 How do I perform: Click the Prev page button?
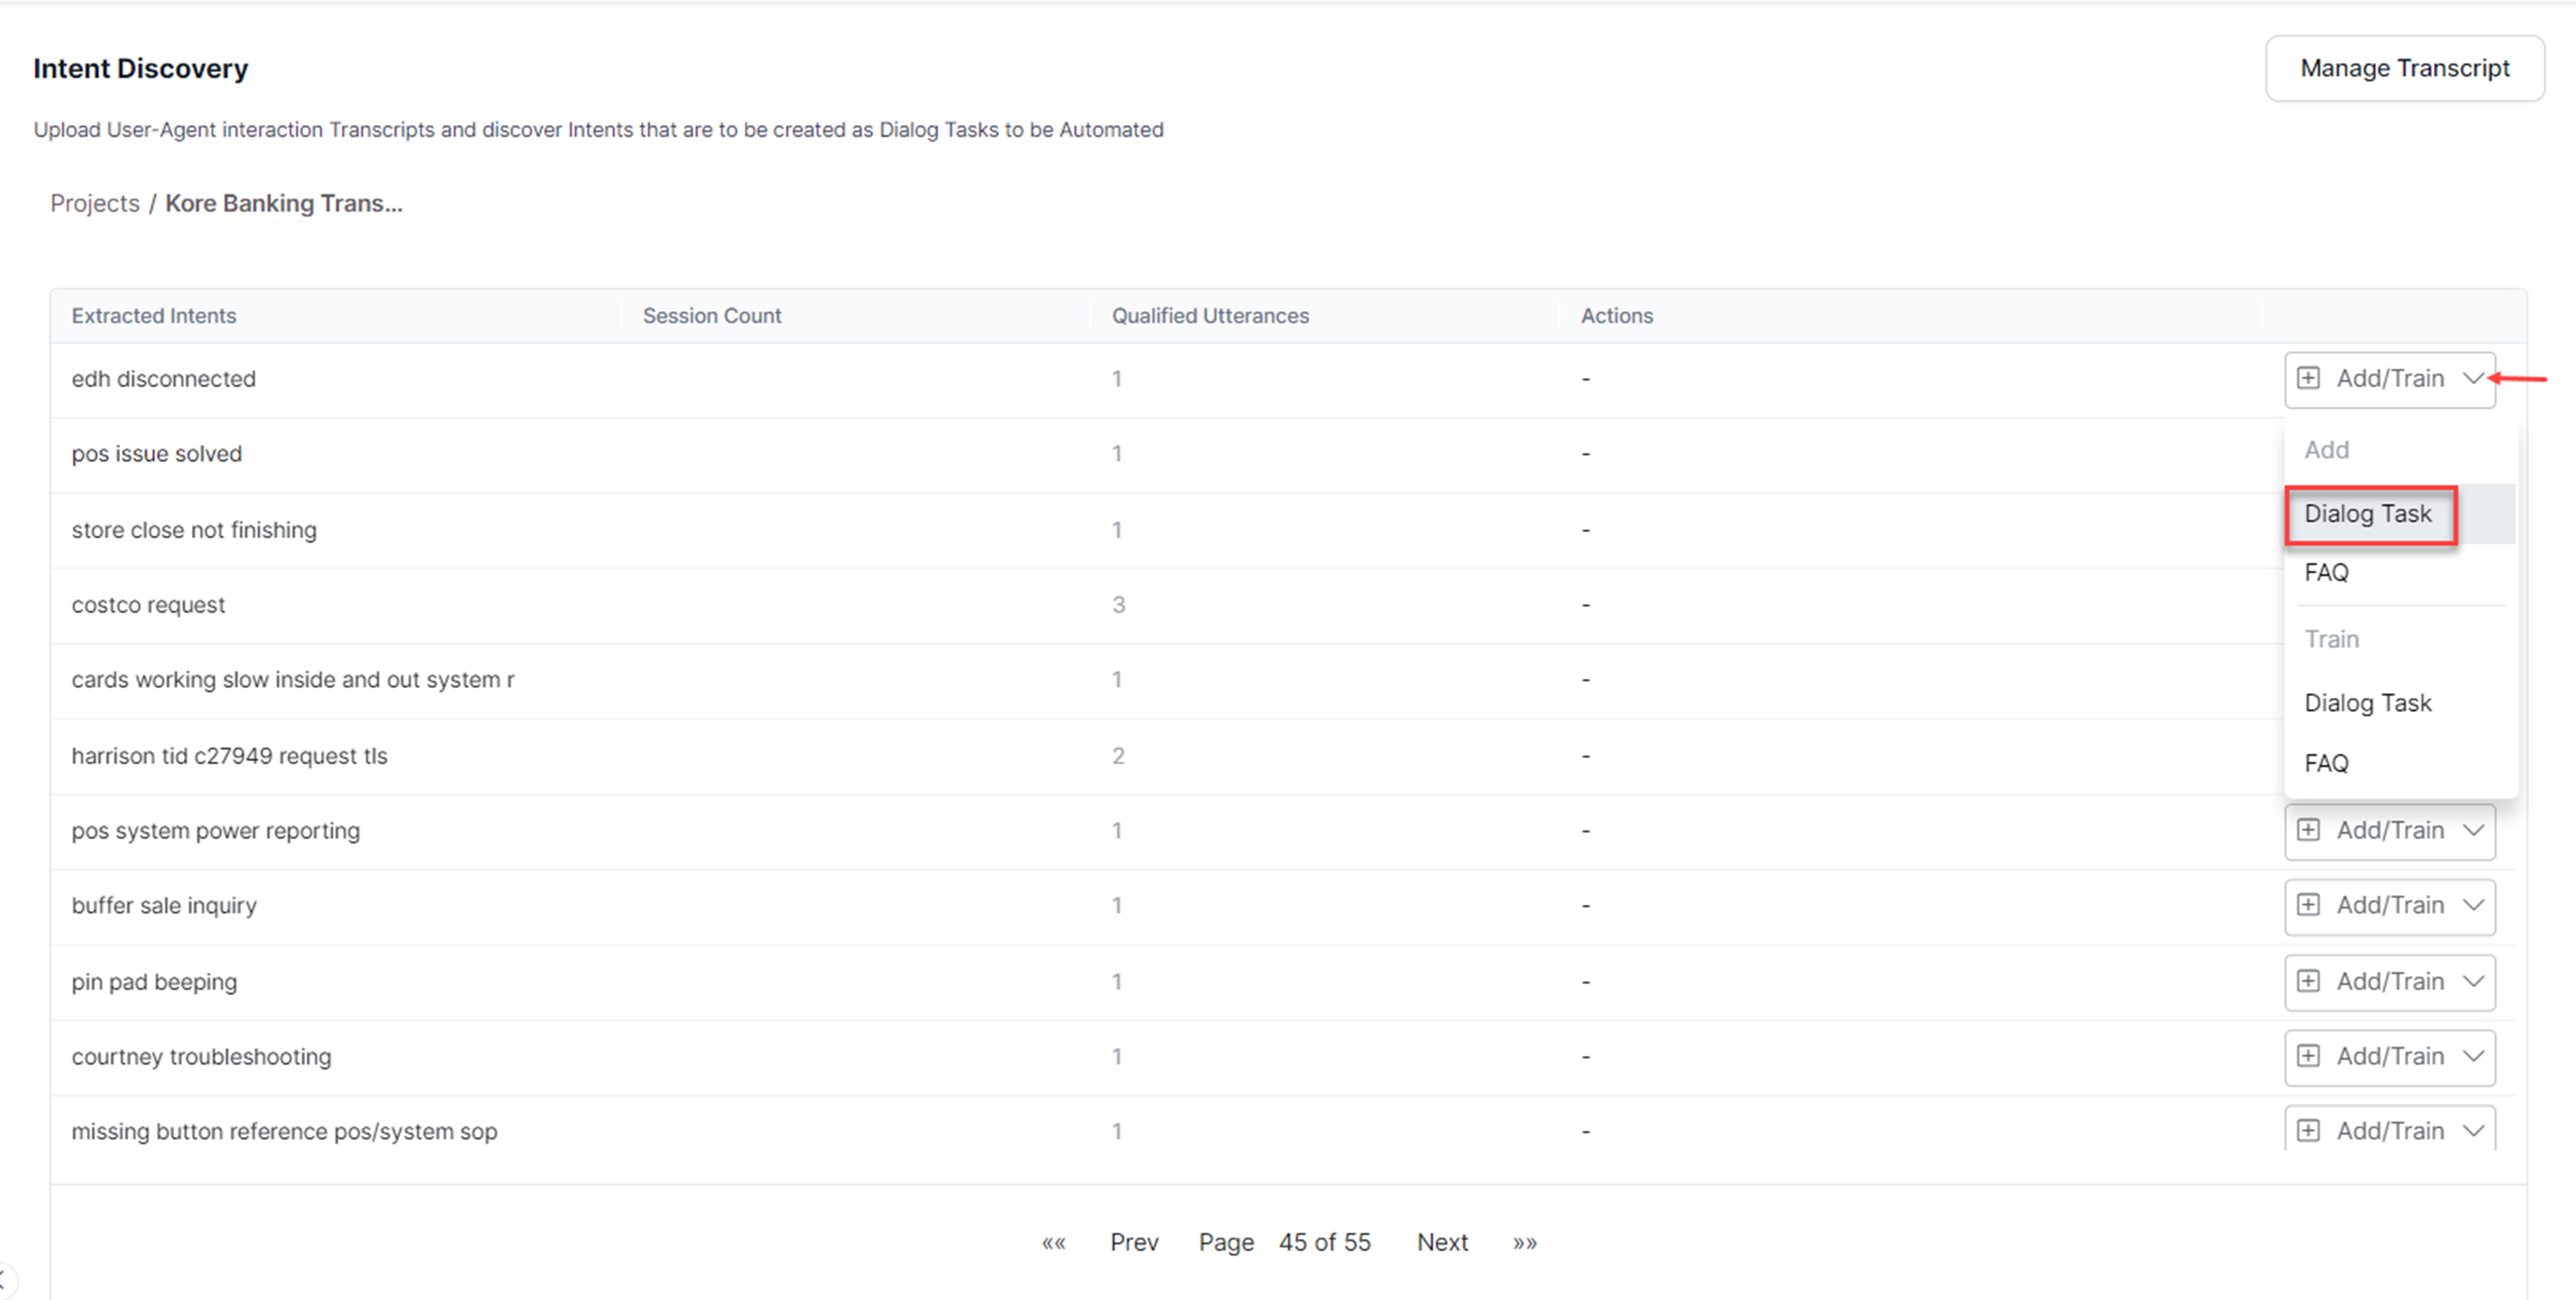tap(1134, 1242)
